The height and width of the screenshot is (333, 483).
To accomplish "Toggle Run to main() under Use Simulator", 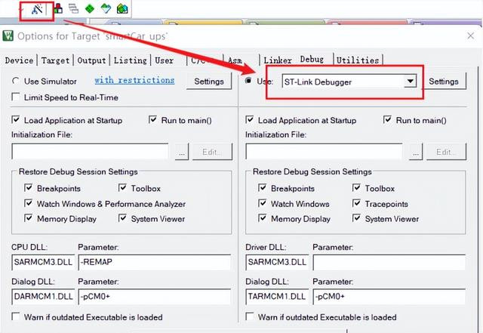I will [152, 119].
